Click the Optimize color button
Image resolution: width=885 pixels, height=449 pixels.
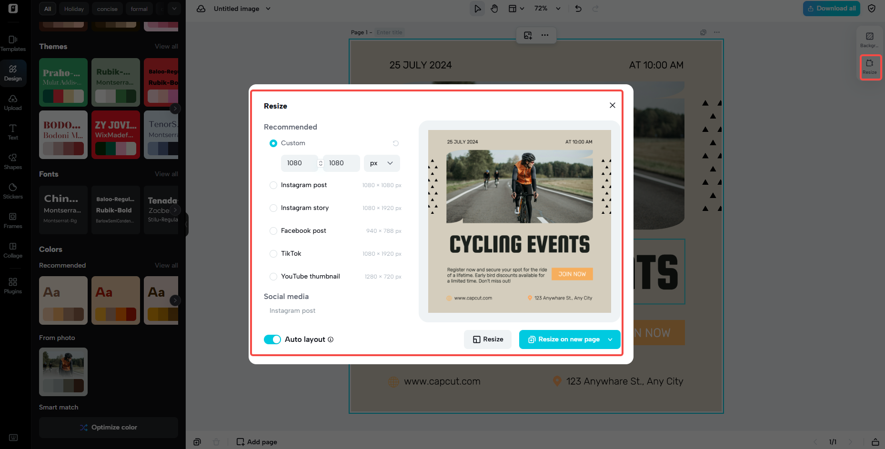point(109,428)
